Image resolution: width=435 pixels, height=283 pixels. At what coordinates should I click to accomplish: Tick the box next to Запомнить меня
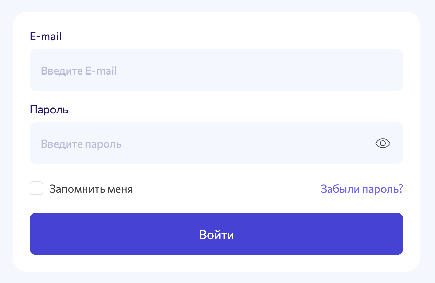point(36,189)
